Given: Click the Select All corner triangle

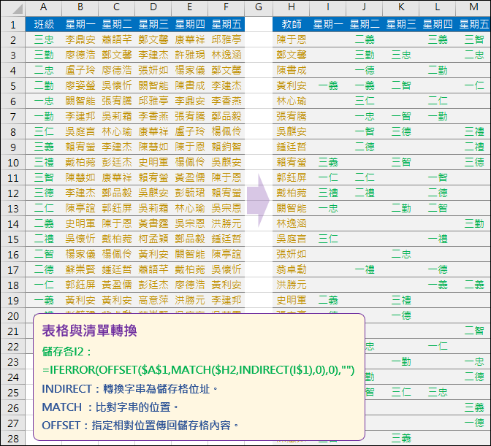Looking at the screenshot, I should (18, 9).
